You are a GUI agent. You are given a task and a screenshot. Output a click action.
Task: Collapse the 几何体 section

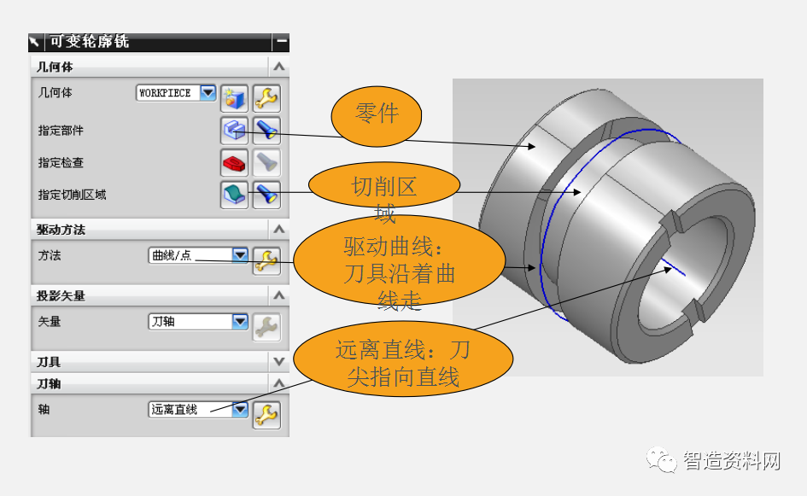(x=278, y=66)
